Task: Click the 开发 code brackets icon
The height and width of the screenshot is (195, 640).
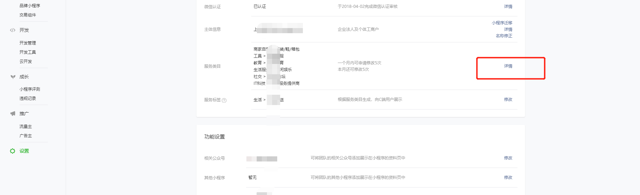Action: pos(13,30)
